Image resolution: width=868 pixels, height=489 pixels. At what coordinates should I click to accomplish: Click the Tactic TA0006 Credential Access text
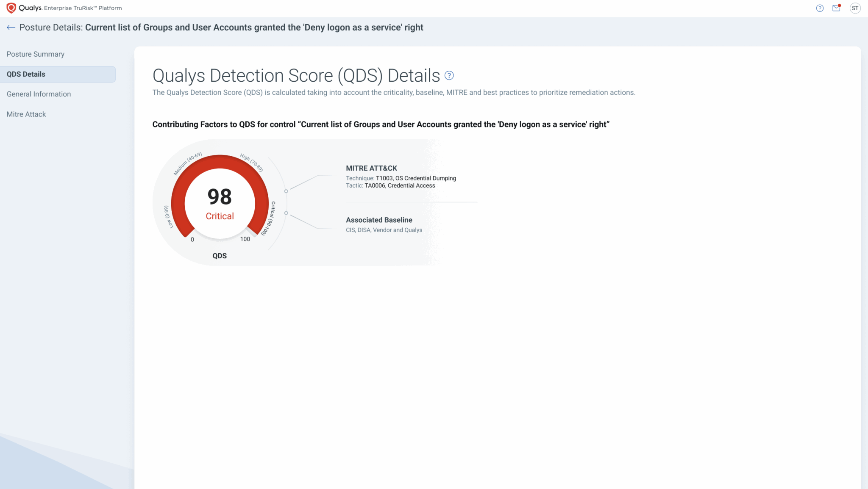[x=390, y=185]
